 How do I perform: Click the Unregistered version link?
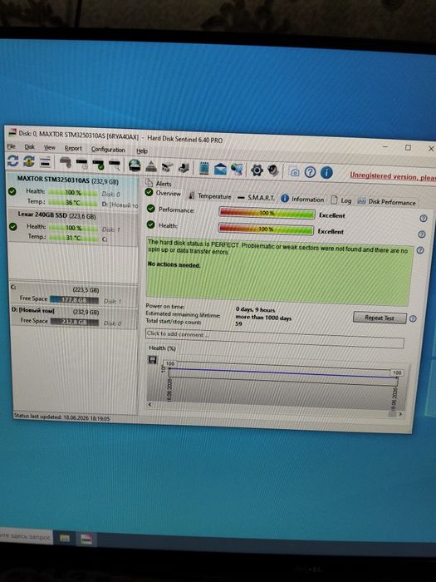pos(393,176)
